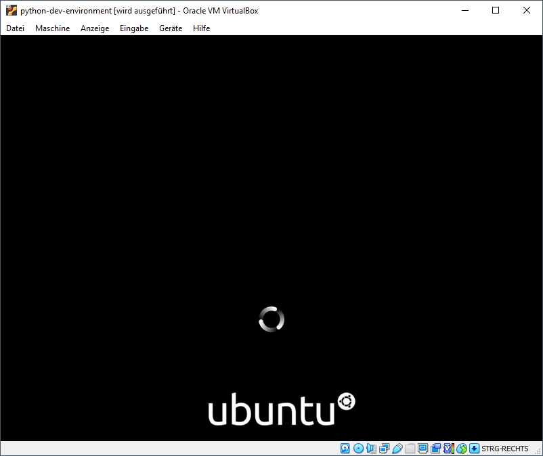Click the display status icon
Viewport: 543px width, 456px height.
pos(422,448)
